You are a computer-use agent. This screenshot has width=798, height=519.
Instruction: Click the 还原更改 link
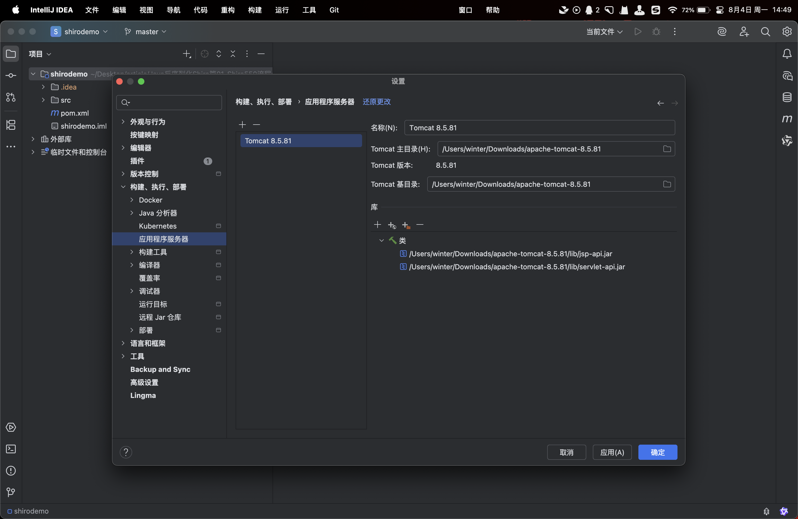click(376, 102)
